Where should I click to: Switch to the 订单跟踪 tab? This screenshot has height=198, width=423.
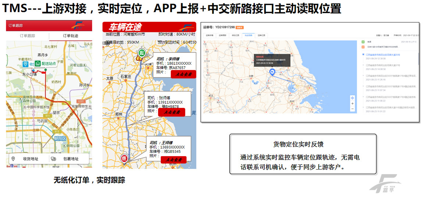pyautogui.click(x=27, y=36)
